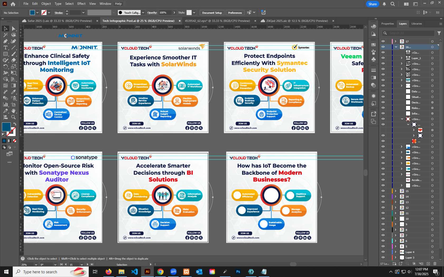Expand the Layer_1 sublayer
444x277 pixels.
coord(402,58)
